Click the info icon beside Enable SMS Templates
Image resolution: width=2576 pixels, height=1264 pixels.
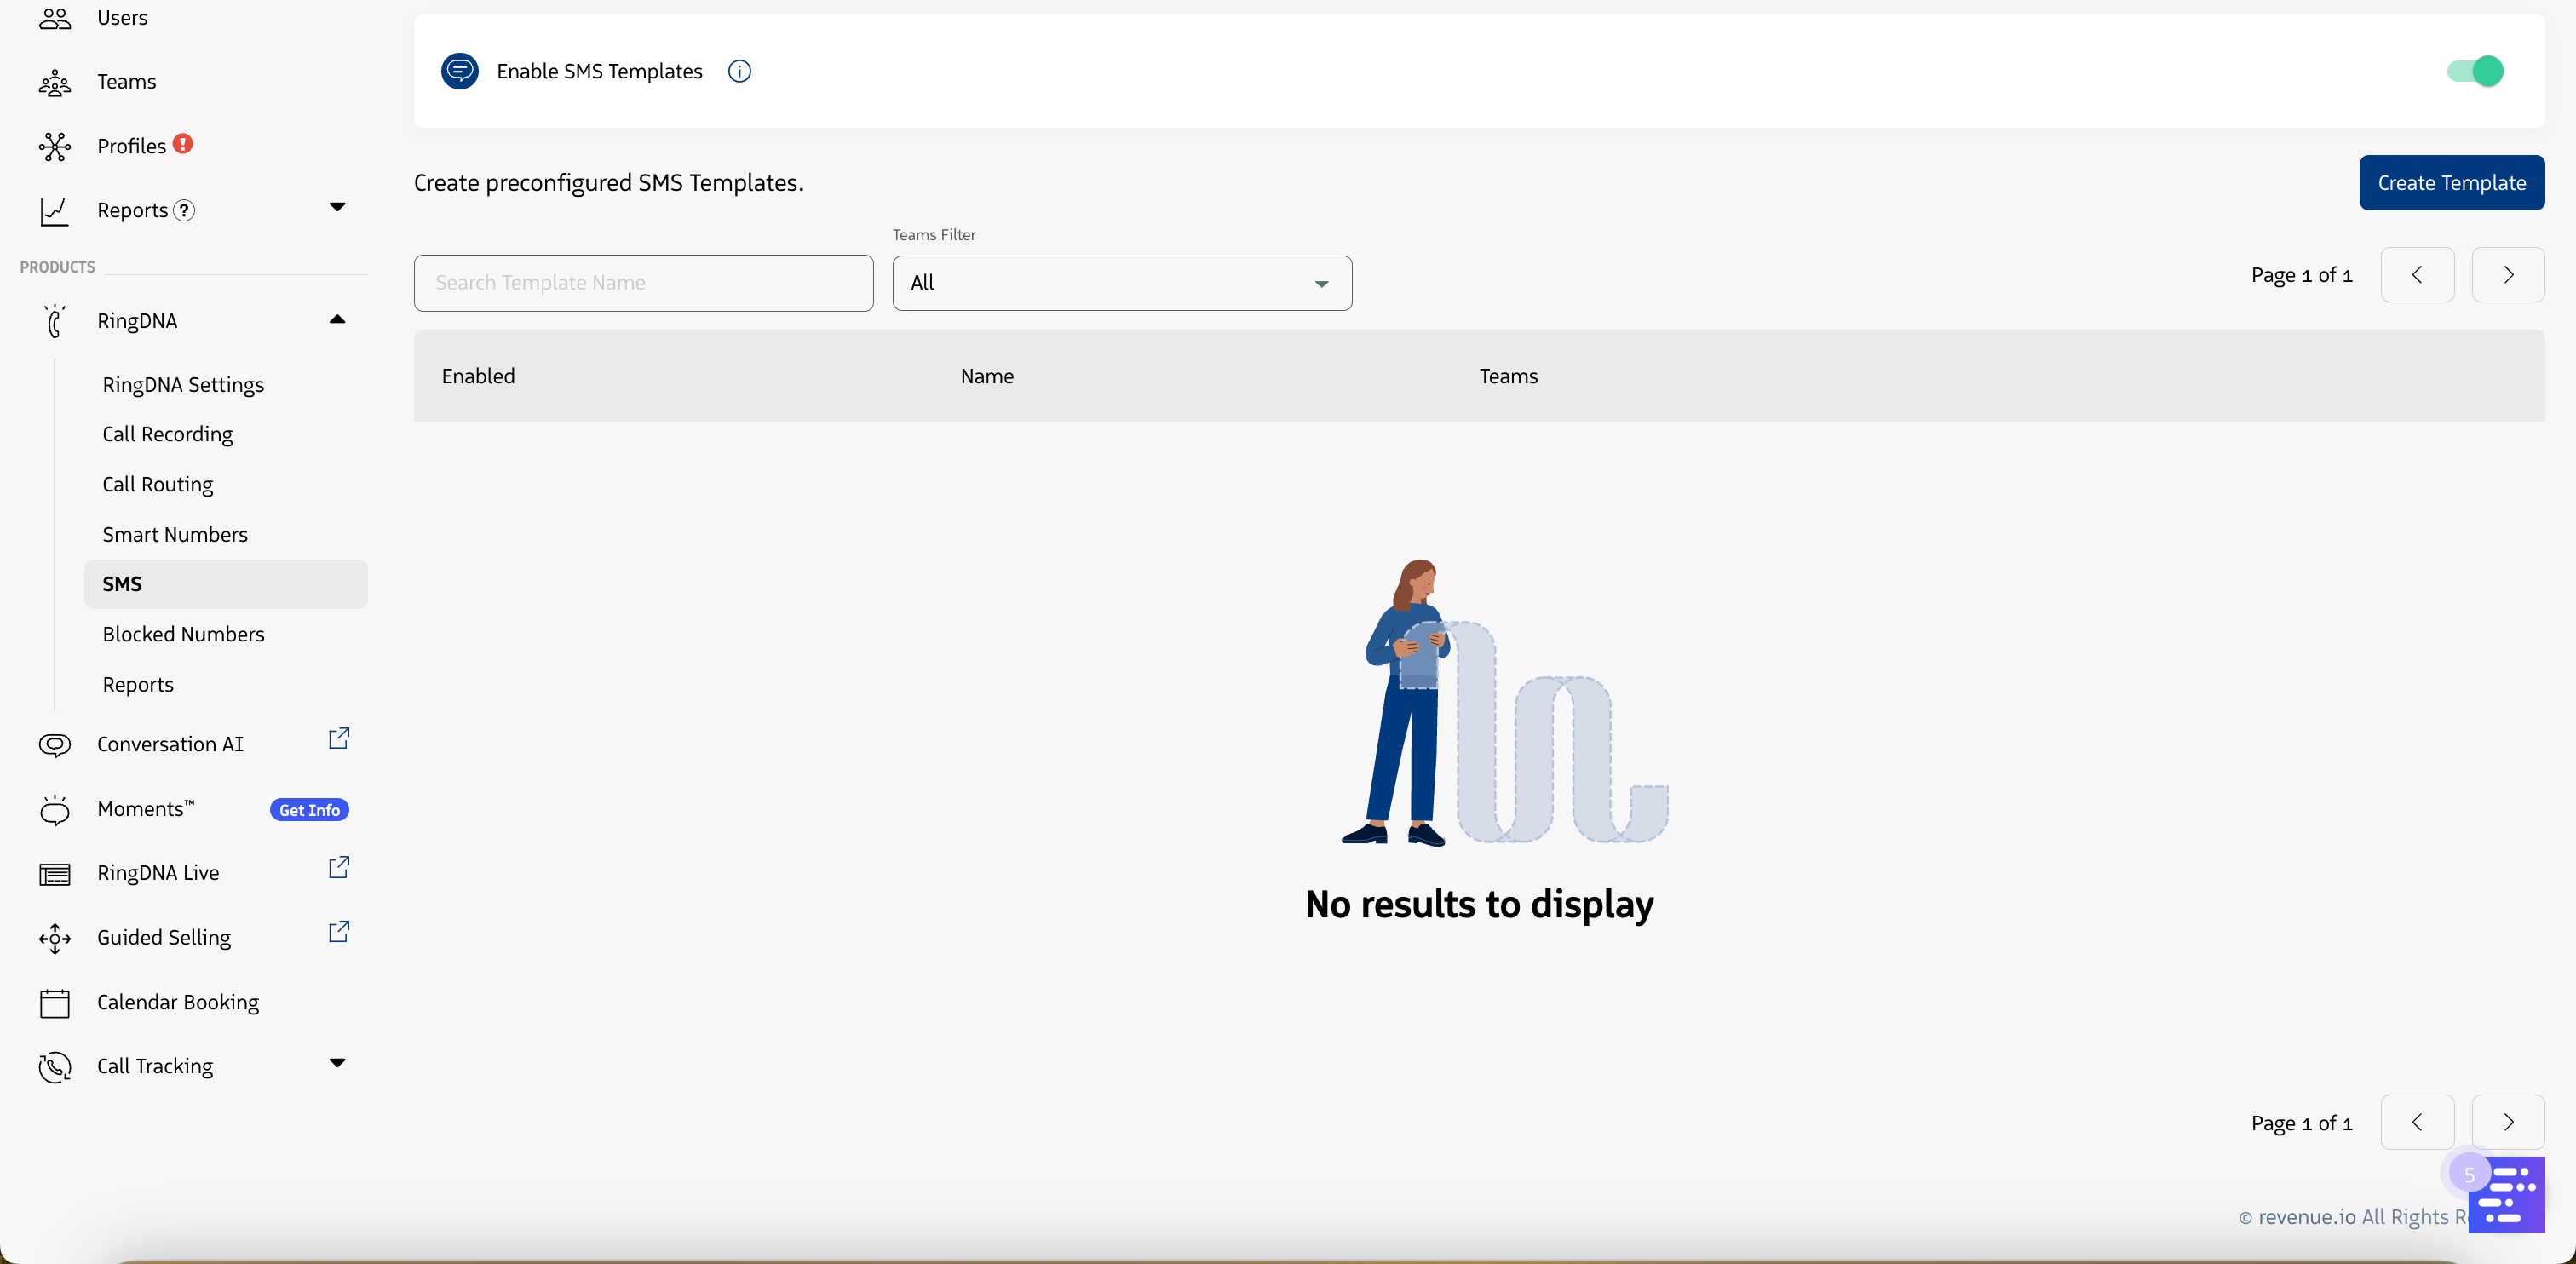pos(739,71)
